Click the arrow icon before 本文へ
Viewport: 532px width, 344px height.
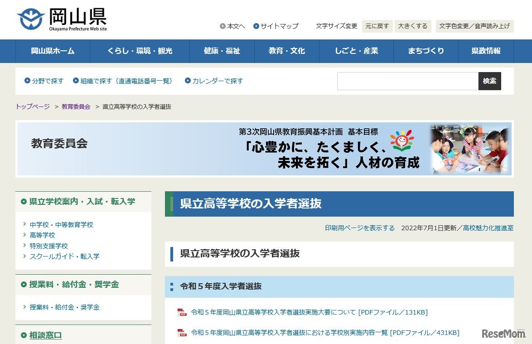222,26
